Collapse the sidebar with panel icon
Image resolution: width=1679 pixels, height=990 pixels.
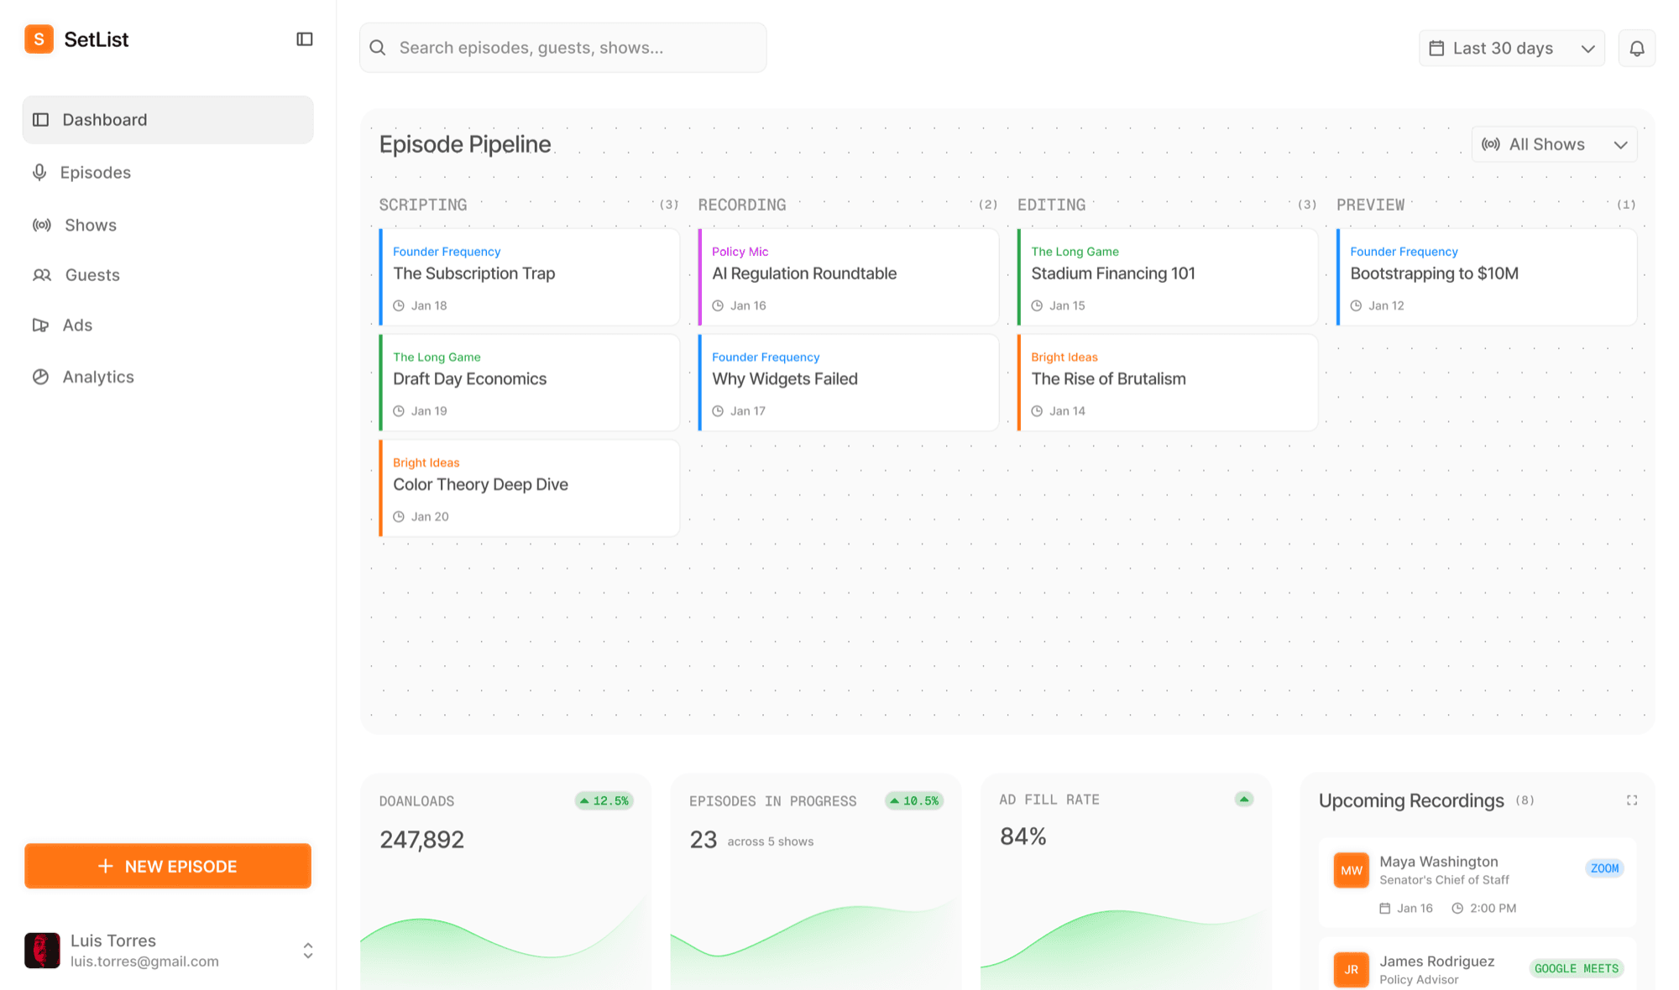305,39
